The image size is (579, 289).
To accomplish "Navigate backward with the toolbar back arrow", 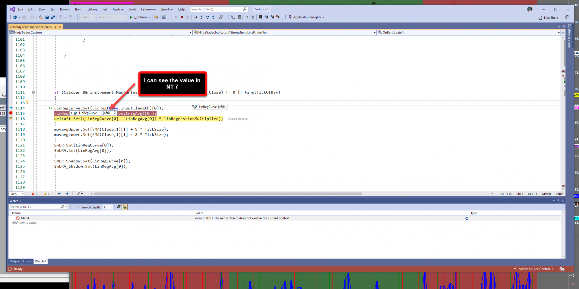I will click(x=15, y=17).
